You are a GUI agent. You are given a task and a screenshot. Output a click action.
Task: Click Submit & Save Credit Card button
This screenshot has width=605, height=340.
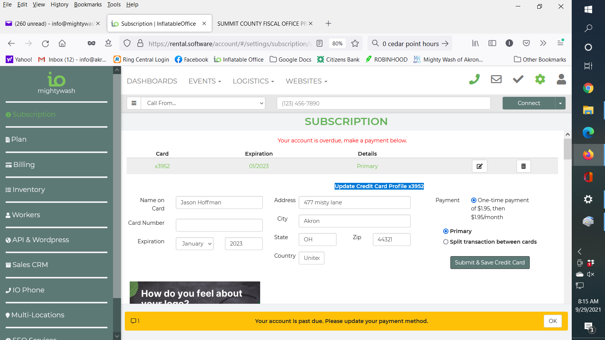490,263
